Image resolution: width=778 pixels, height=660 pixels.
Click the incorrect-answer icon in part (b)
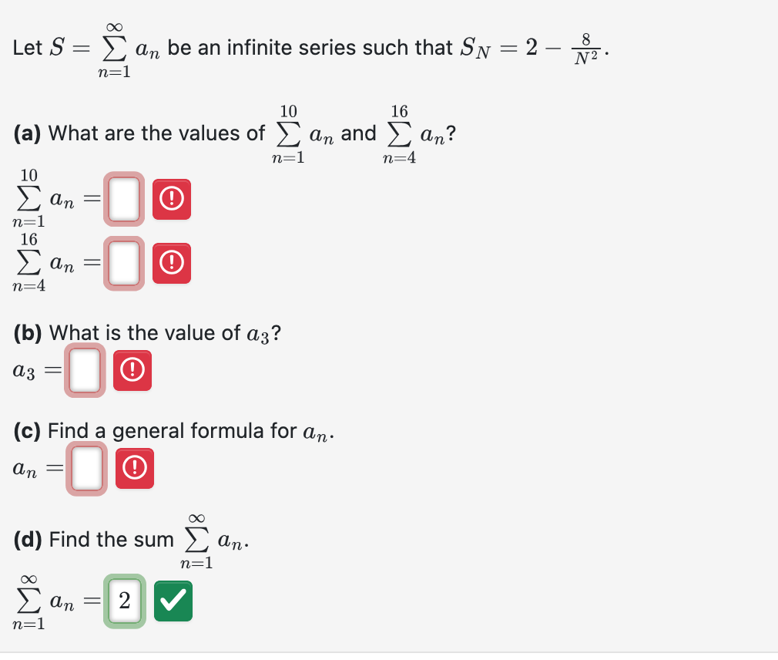(132, 370)
